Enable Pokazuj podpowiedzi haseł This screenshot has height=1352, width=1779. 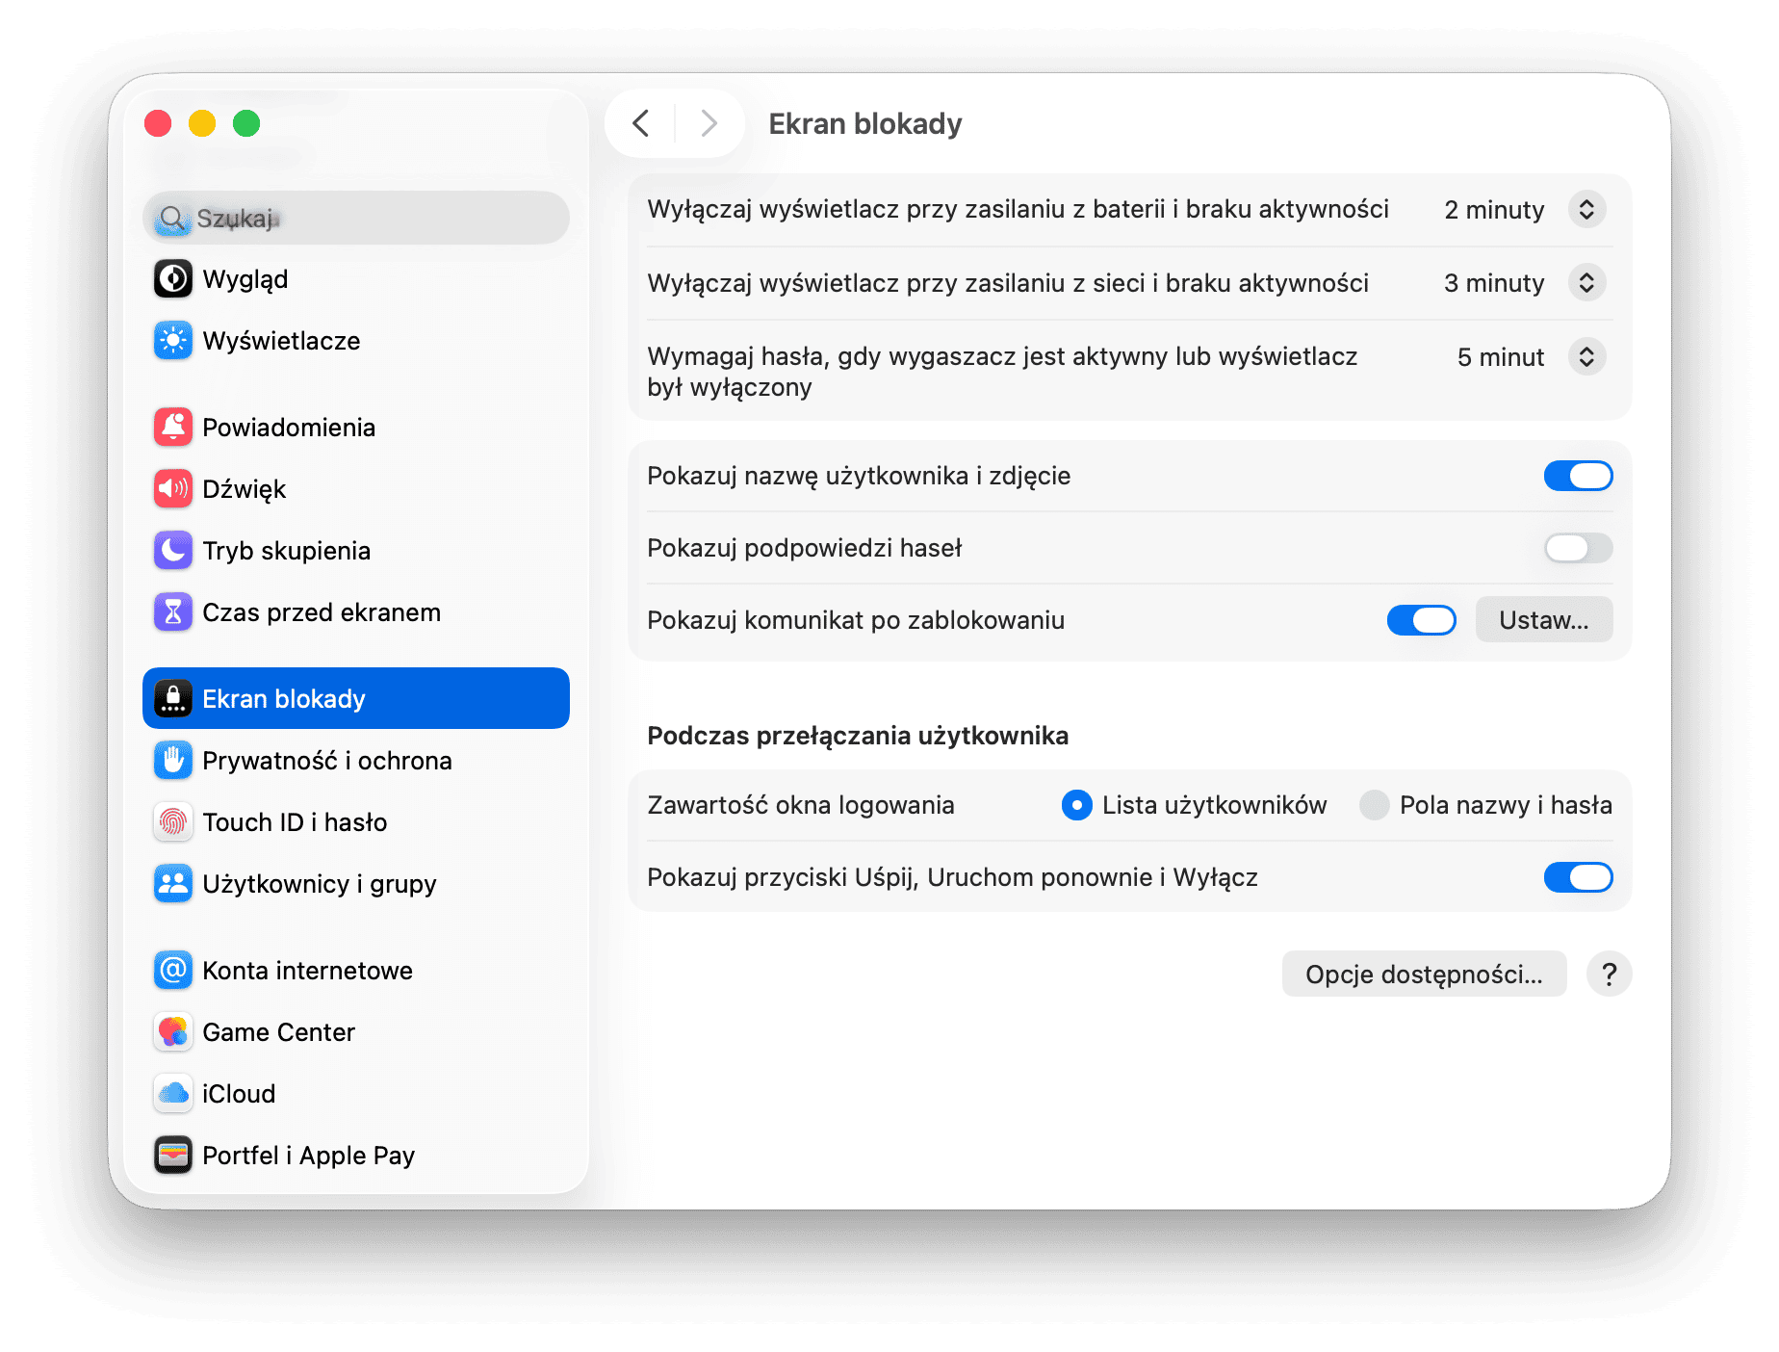(x=1578, y=548)
